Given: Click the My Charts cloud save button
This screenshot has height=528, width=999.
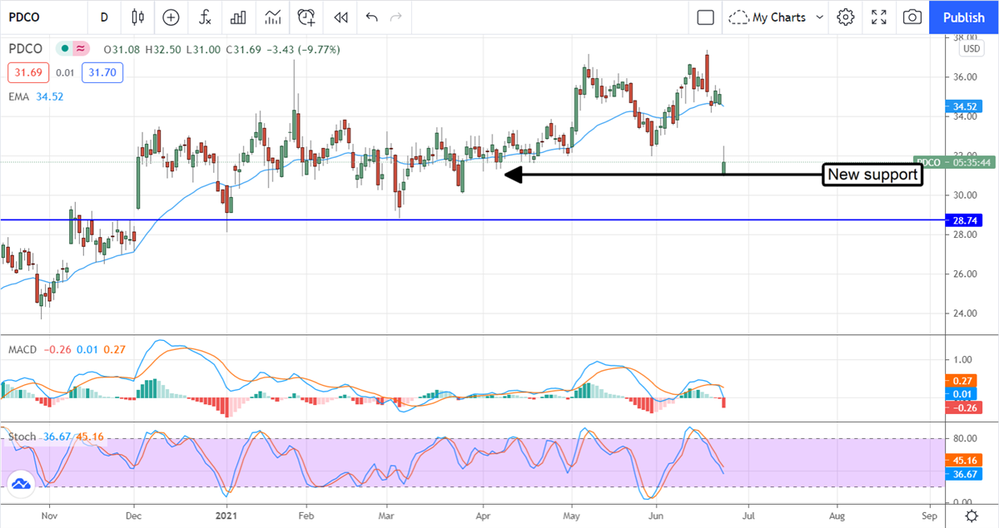Looking at the screenshot, I should pos(768,17).
